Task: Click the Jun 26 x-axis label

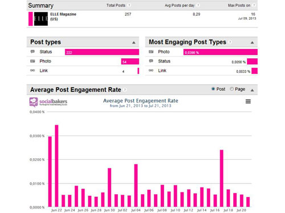Action: (83, 210)
